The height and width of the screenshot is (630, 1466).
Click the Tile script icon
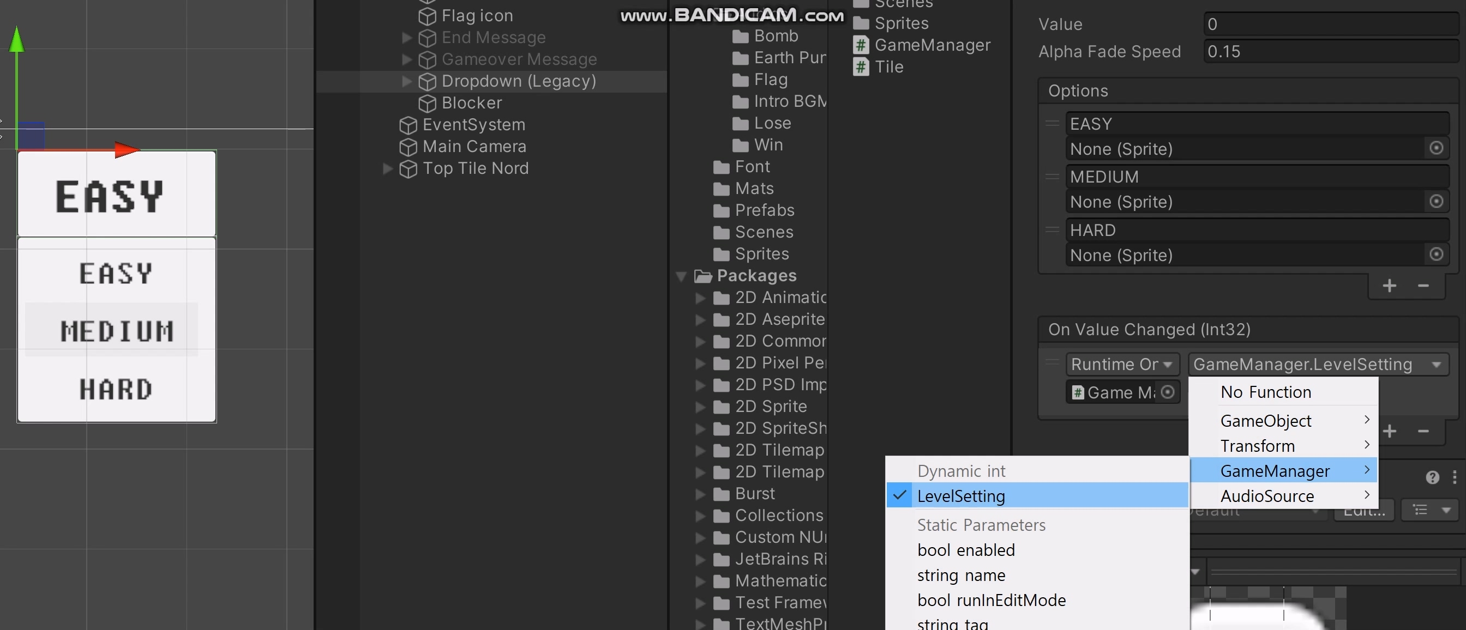tap(861, 67)
